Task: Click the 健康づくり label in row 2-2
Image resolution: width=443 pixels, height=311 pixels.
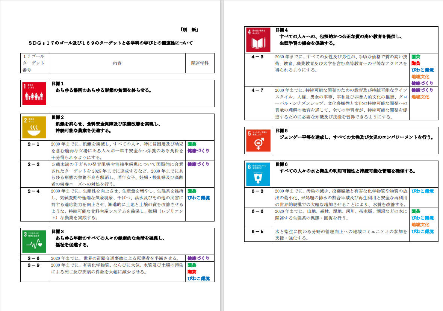Action: pyautogui.click(x=198, y=164)
